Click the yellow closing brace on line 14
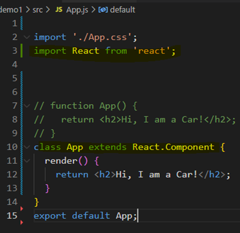The height and width of the screenshot is (233, 240). [36, 202]
